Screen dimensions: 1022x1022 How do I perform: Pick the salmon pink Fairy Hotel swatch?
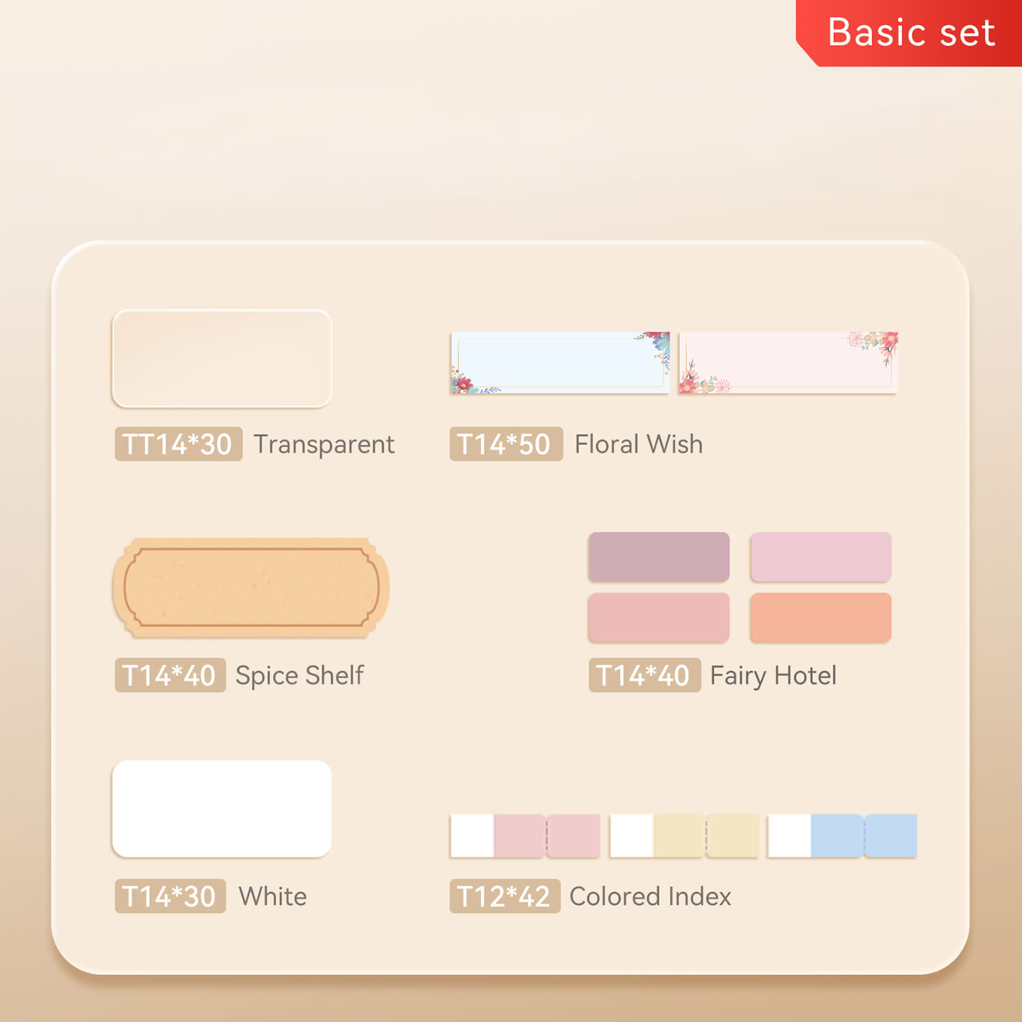coord(659,617)
